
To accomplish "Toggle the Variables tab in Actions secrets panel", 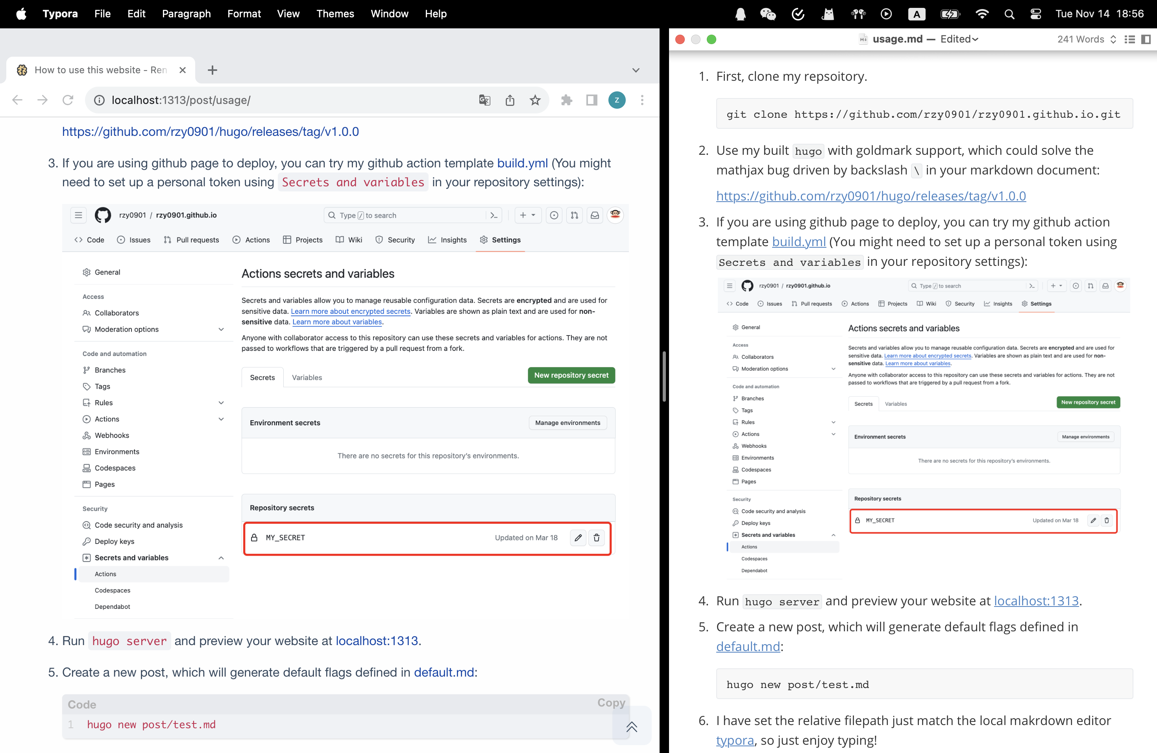I will (x=307, y=377).
